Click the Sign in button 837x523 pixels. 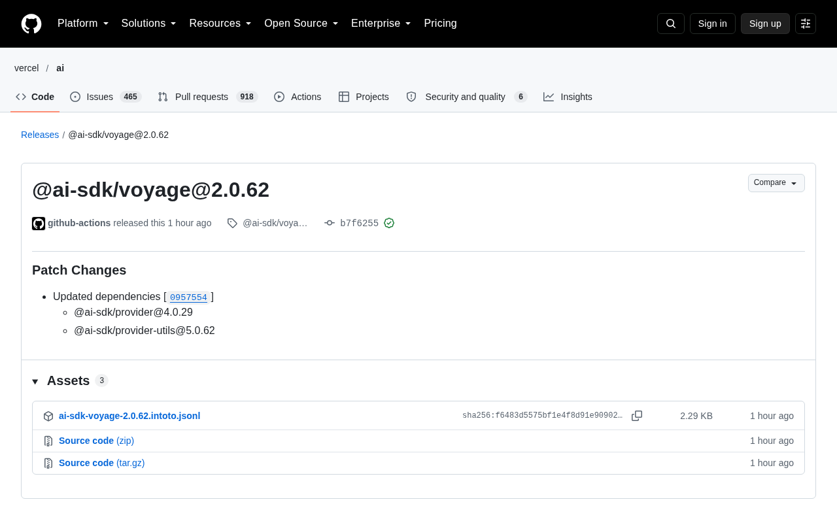click(713, 24)
